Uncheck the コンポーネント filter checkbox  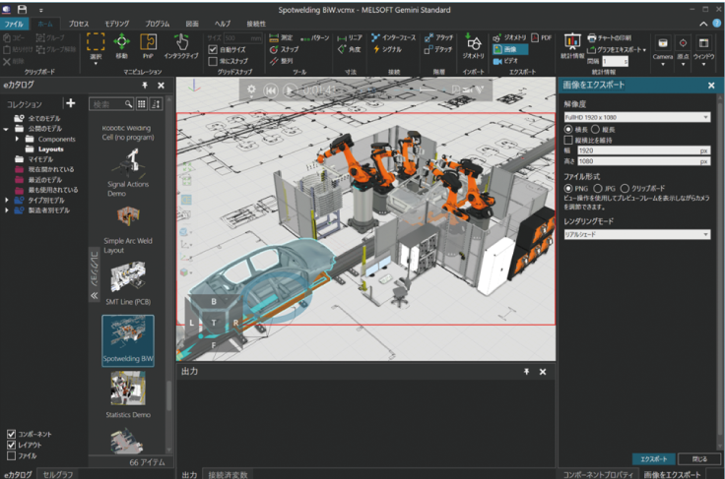click(11, 434)
